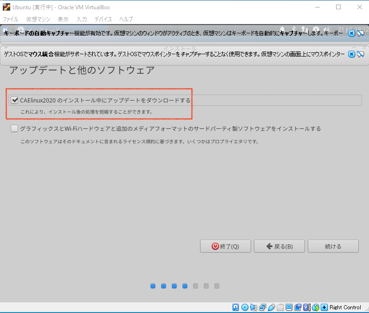The image size is (369, 313).
Task: Enable third-party software installation checkbox
Action: coord(14,128)
